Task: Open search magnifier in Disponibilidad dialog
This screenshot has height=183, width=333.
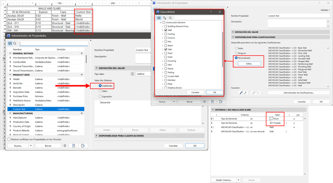Action: click(170, 18)
